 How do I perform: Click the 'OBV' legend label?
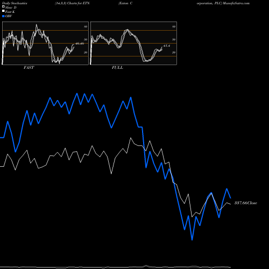coord(9,16)
